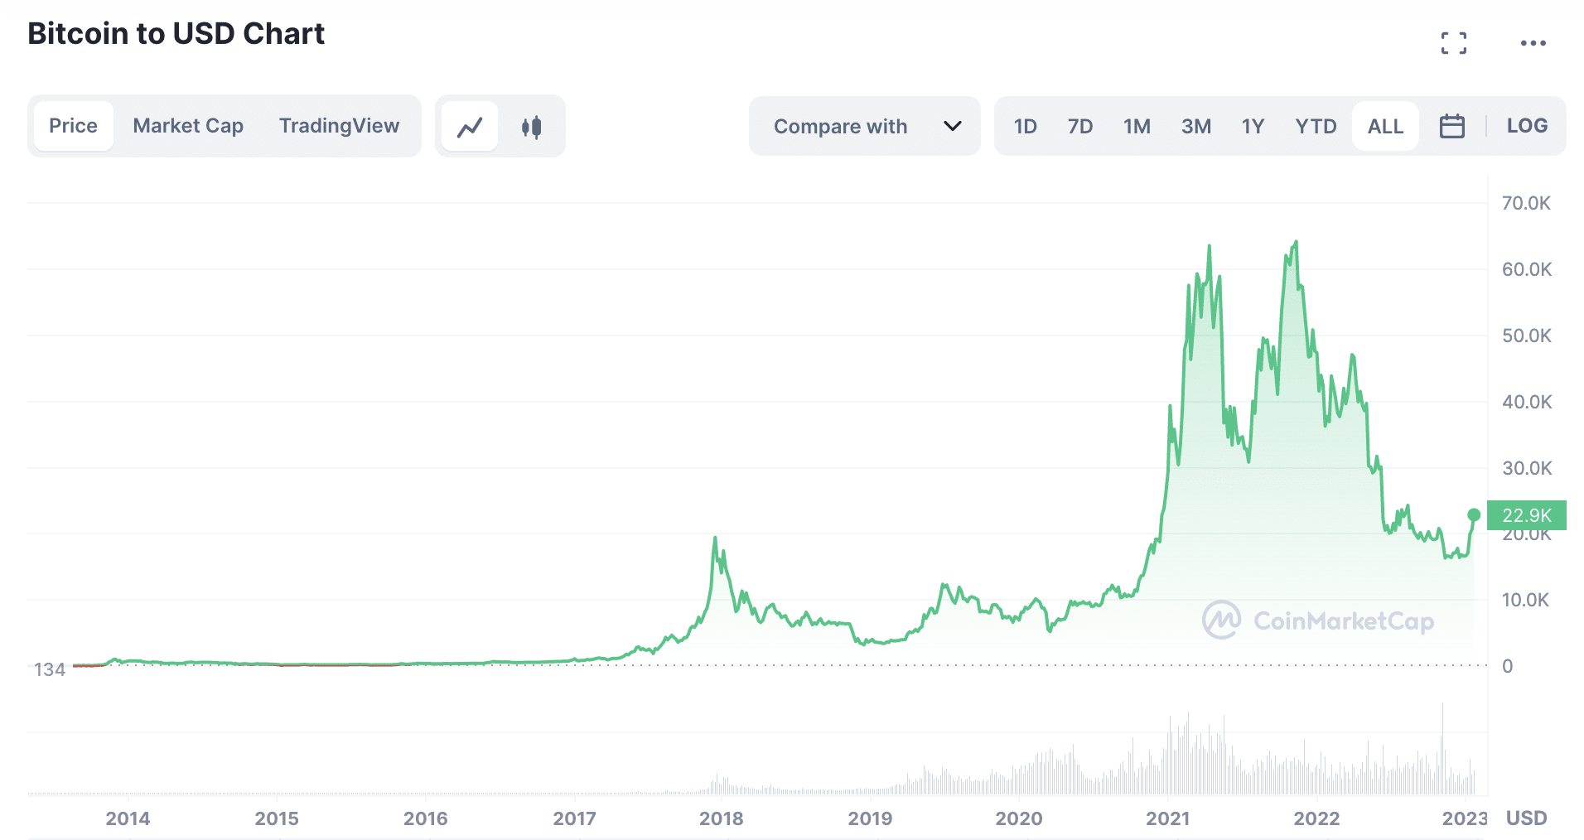Expand the Compare with dropdown
The image size is (1584, 840).
(865, 126)
